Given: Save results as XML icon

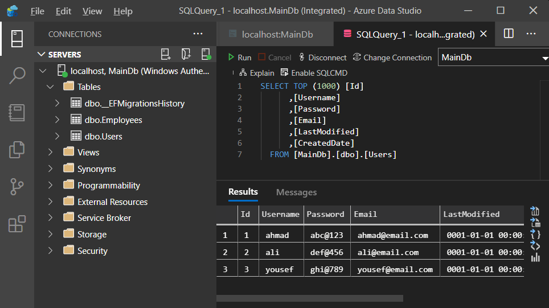Looking at the screenshot, I should (535, 245).
